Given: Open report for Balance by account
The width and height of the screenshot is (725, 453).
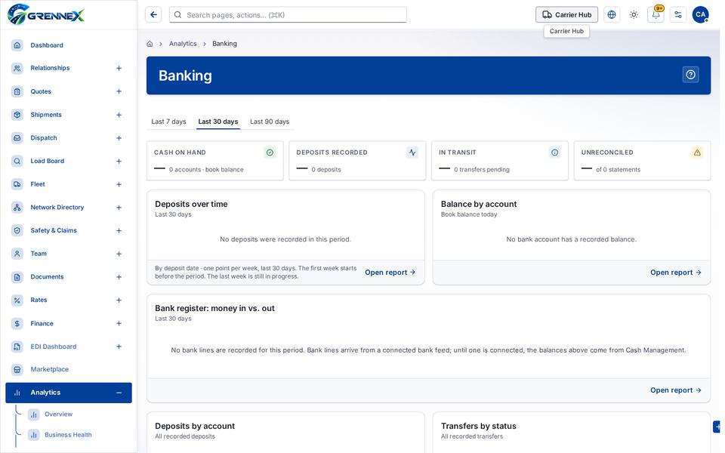Looking at the screenshot, I should point(675,273).
